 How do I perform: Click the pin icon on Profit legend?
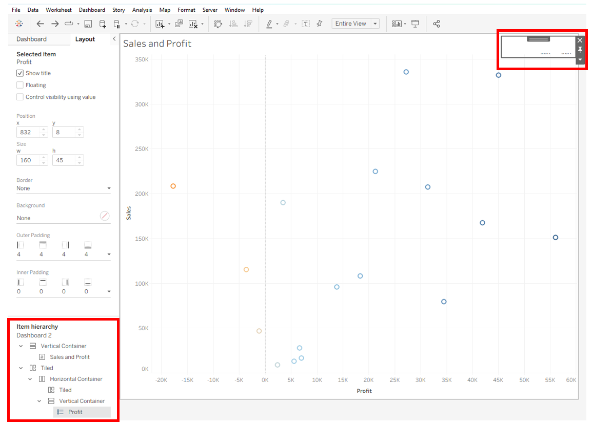click(580, 49)
